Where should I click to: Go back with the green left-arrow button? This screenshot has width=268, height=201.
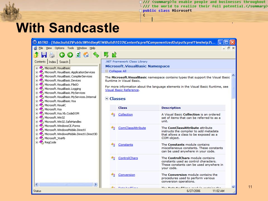[x=62, y=55]
